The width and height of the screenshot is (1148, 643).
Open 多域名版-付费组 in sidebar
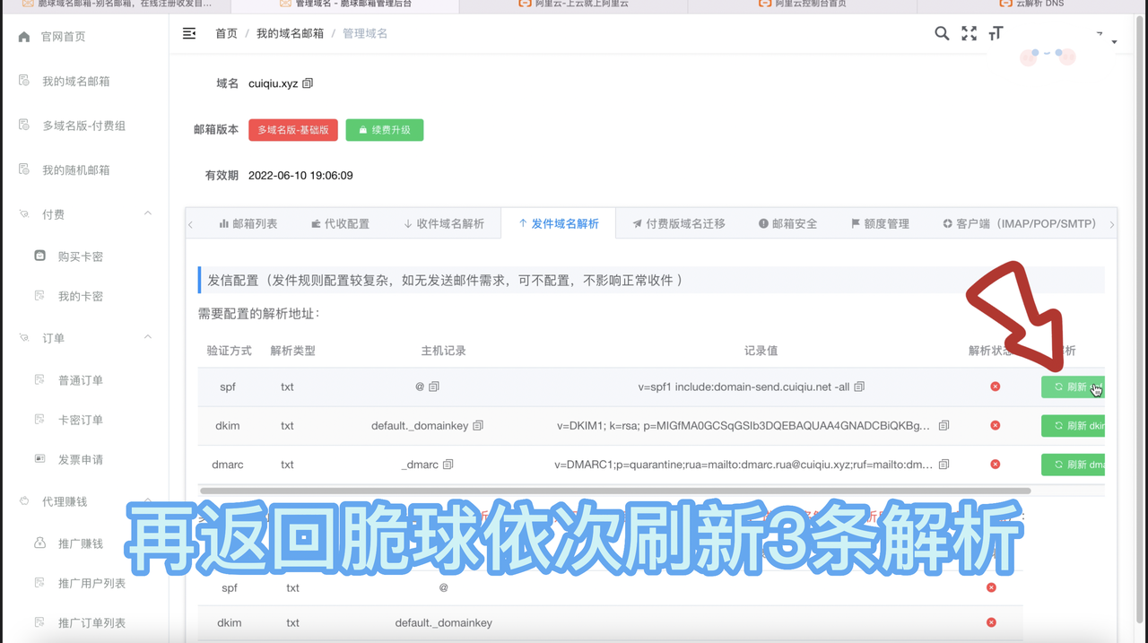[x=85, y=126]
